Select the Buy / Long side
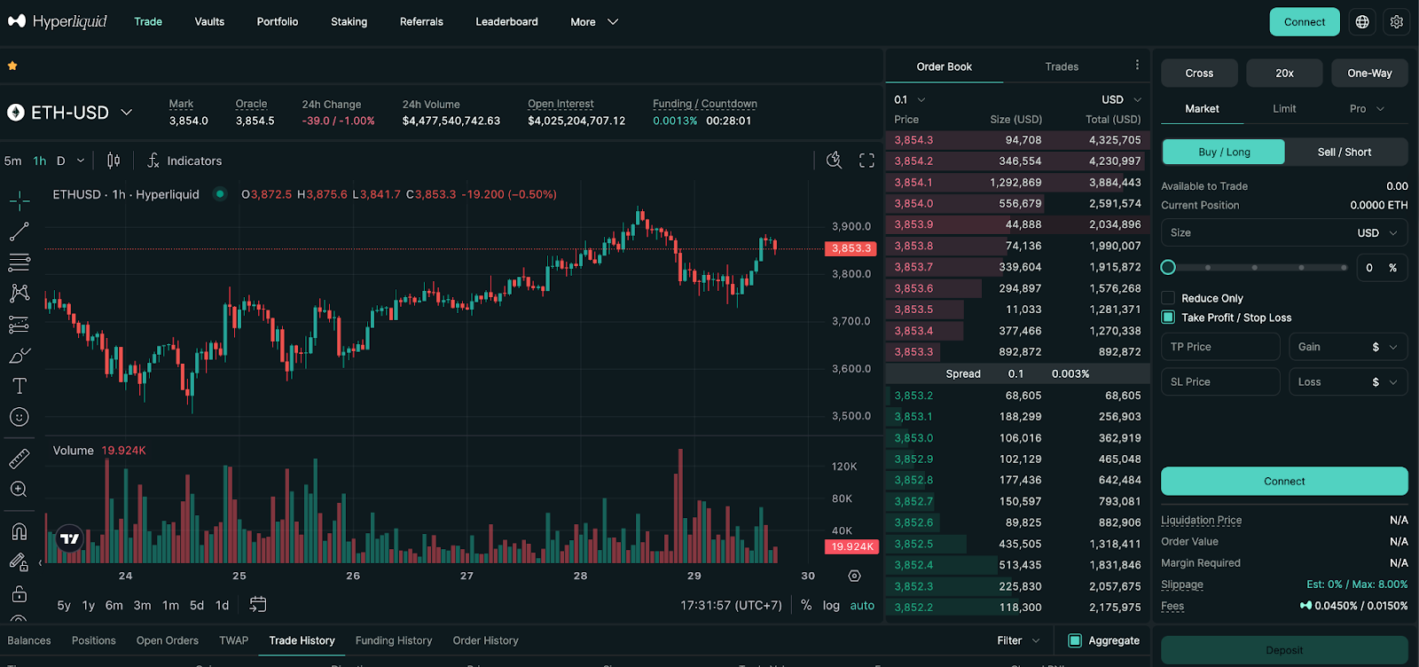This screenshot has height=667, width=1419. tap(1224, 152)
